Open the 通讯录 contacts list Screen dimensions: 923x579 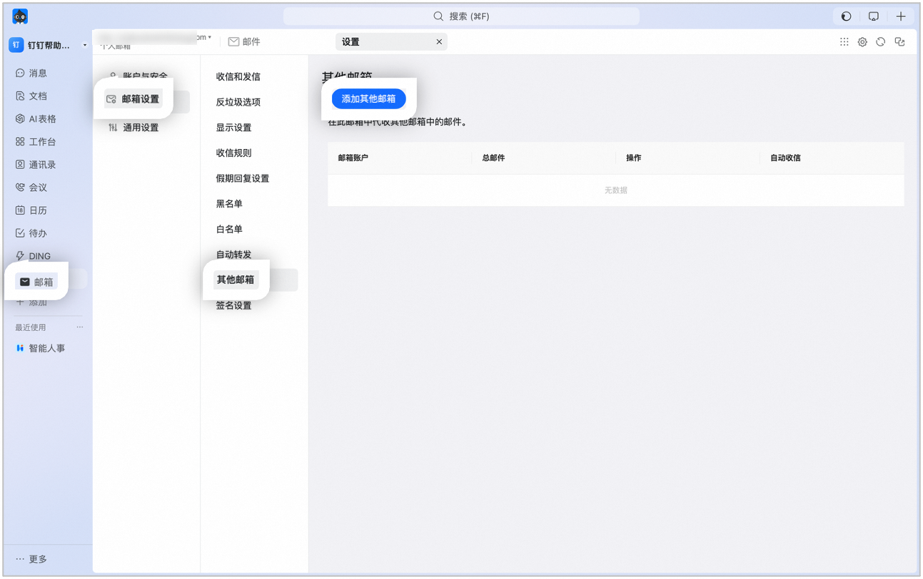click(36, 165)
